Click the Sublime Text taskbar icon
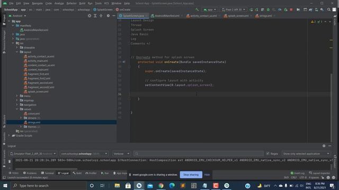The image size is (339, 190). click(183, 185)
